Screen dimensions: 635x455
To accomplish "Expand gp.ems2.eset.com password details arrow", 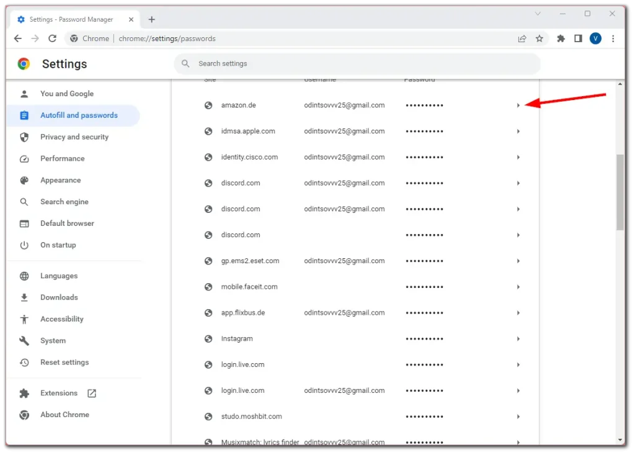I will 518,261.
